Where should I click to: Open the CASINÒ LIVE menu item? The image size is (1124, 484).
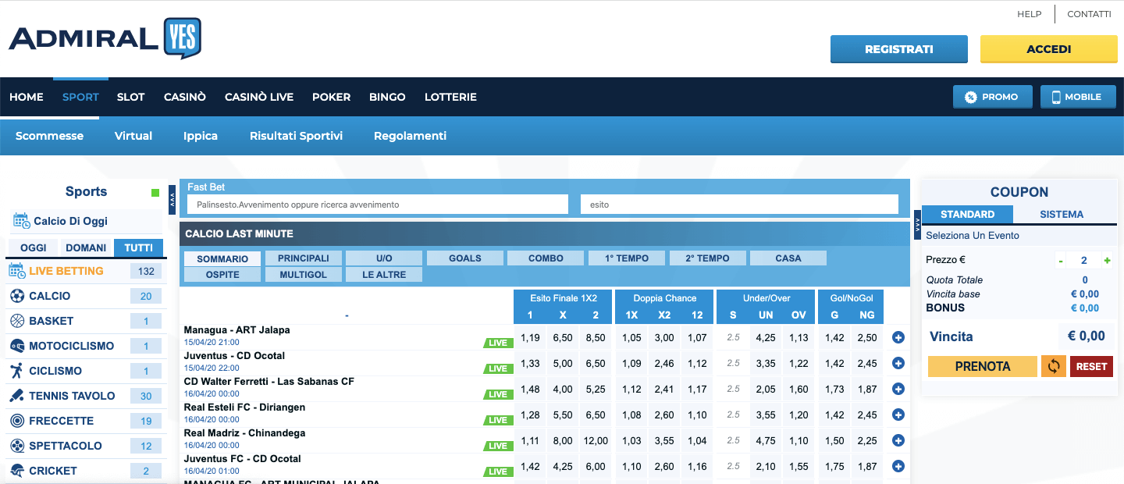(259, 97)
